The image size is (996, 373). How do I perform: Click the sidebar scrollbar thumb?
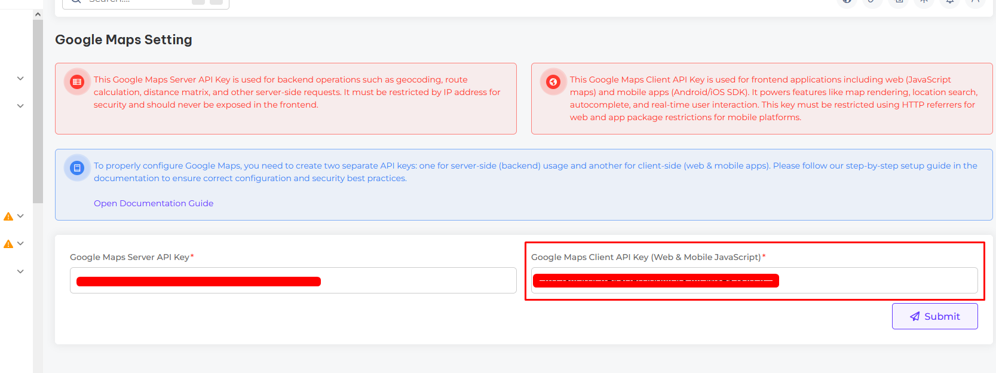pos(38,111)
